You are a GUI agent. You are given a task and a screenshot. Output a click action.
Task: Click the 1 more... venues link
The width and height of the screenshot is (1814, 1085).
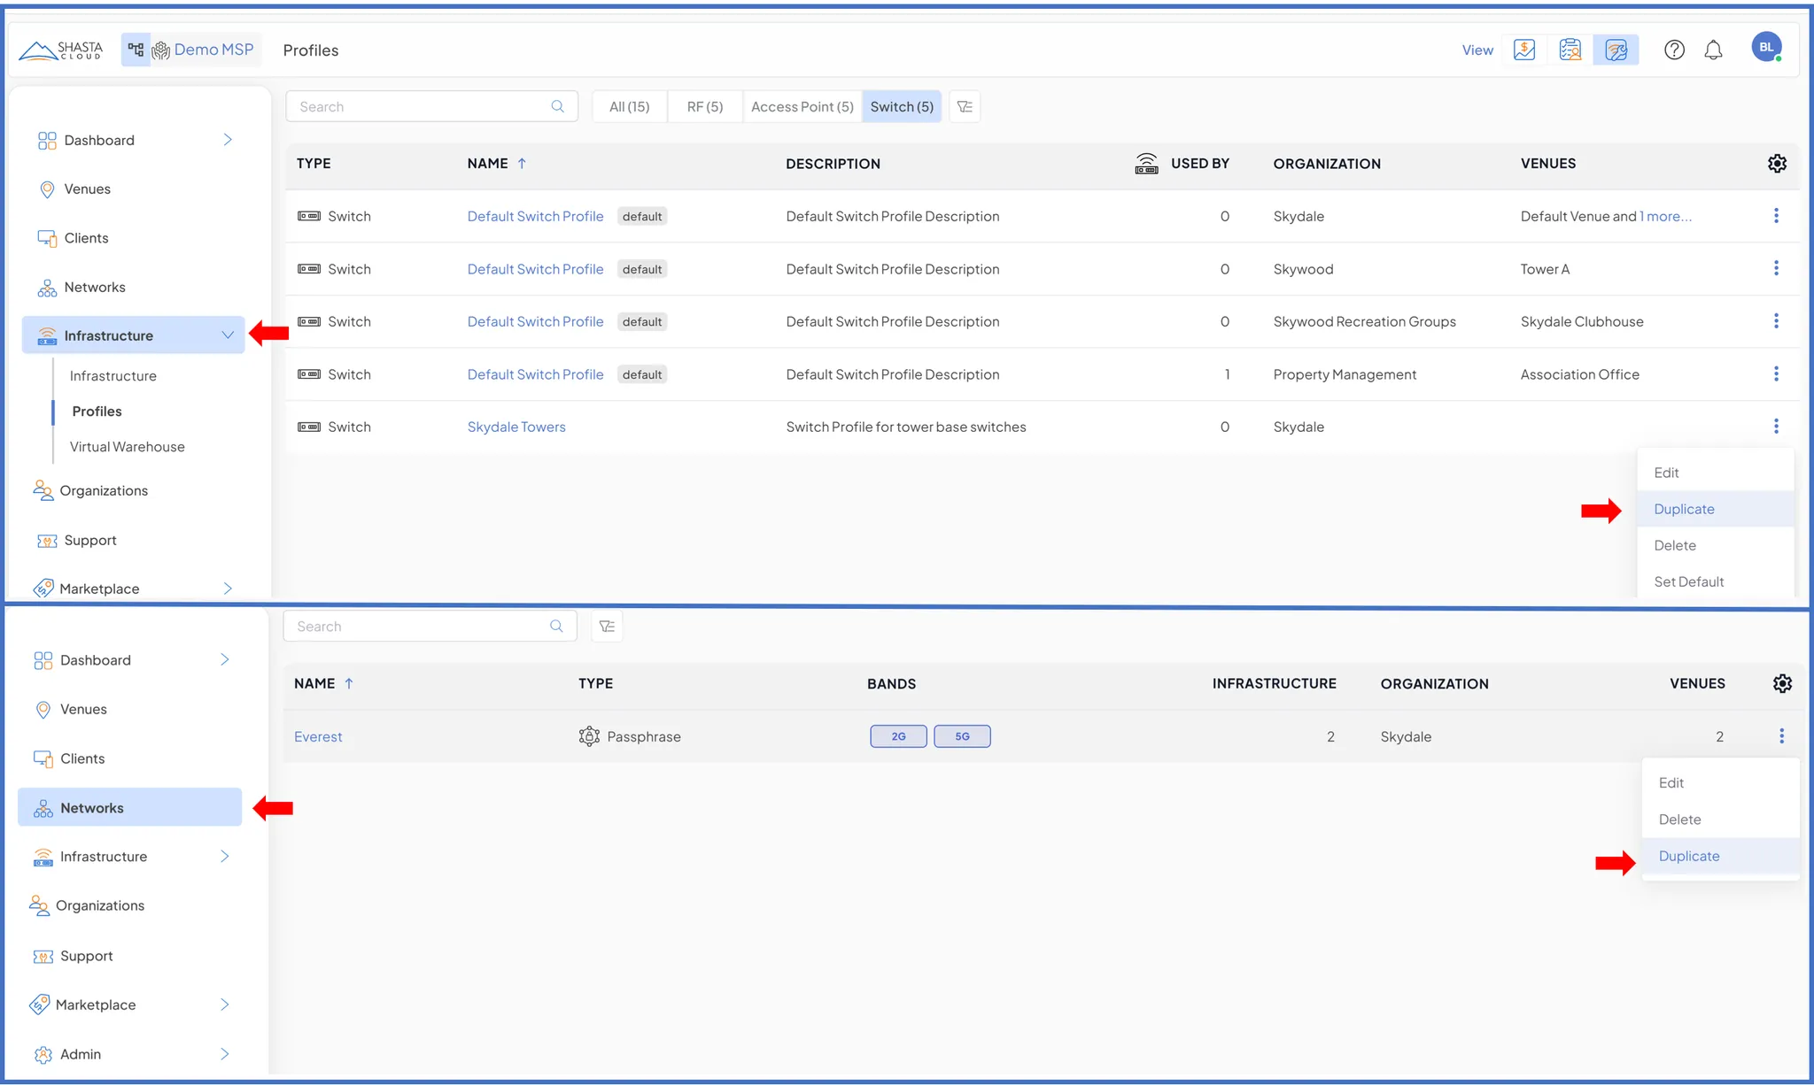pos(1665,217)
